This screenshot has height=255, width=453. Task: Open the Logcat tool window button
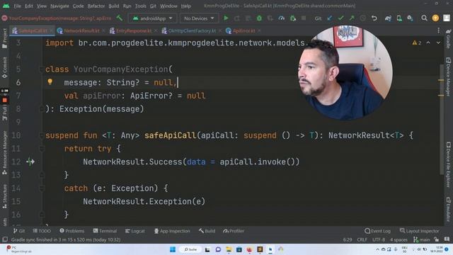tap(135, 231)
